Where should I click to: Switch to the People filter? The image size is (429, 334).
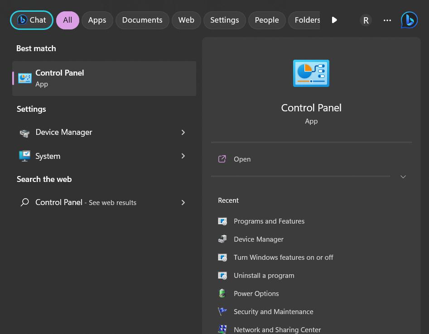[267, 20]
